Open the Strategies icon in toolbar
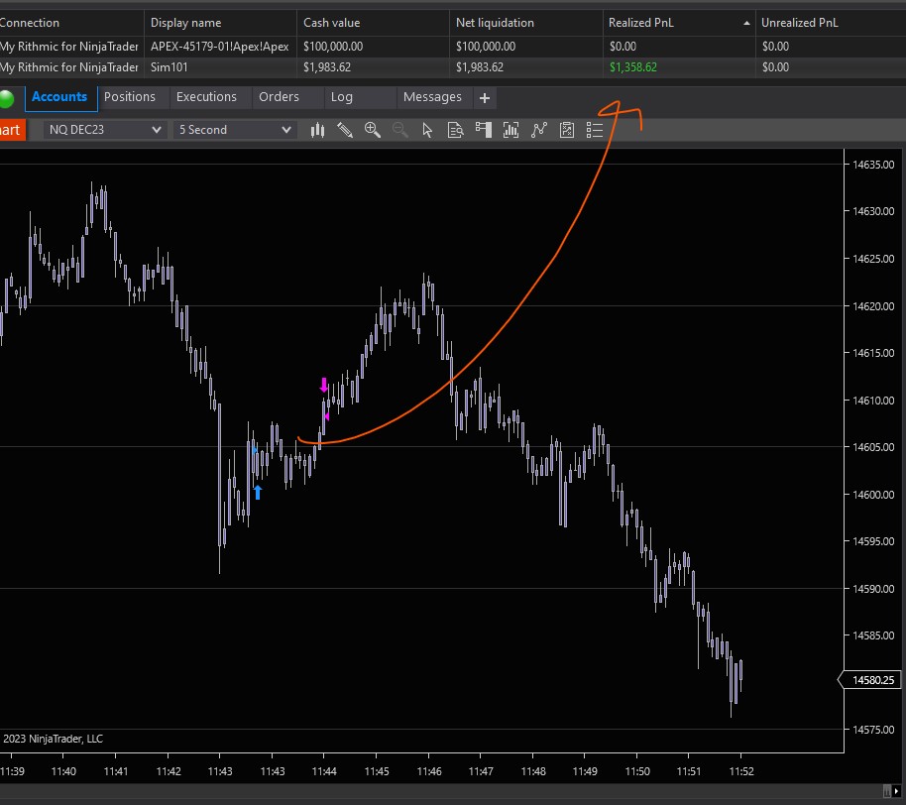 (x=539, y=130)
